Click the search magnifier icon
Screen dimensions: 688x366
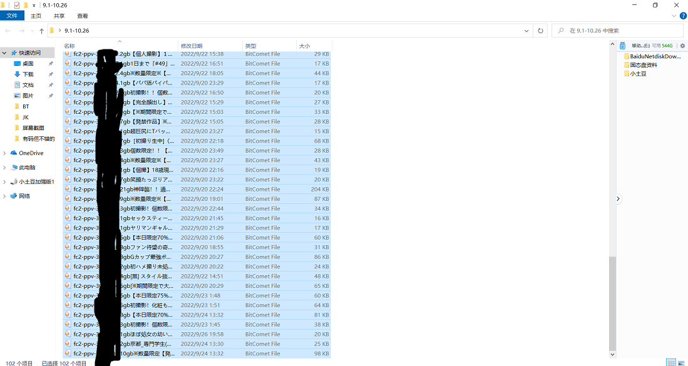pos(561,31)
